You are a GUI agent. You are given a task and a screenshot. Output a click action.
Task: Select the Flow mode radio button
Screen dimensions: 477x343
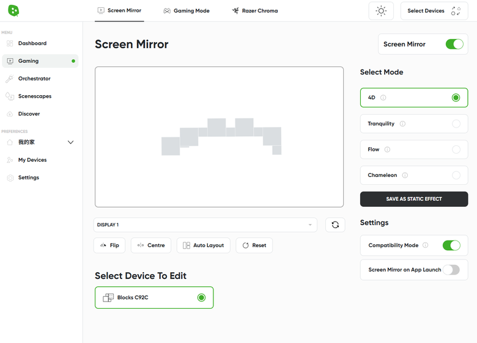[x=456, y=150]
